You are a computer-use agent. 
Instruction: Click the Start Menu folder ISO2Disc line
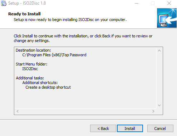point(30,69)
